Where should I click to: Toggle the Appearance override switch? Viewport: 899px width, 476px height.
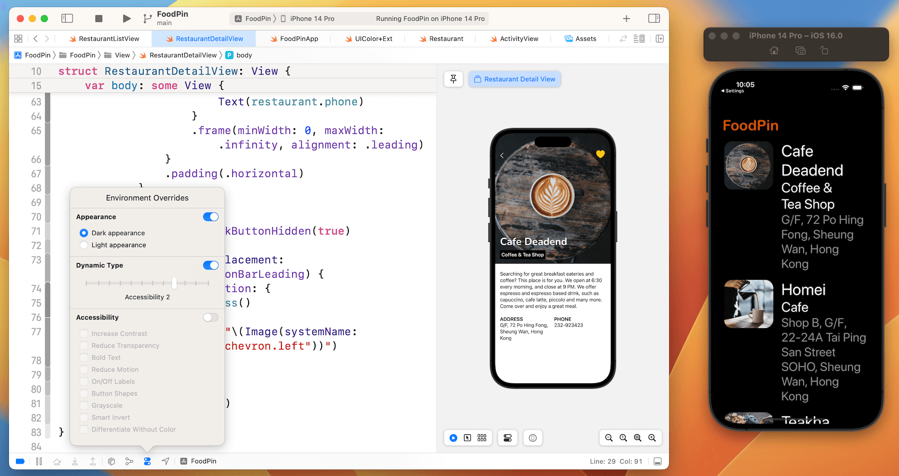[211, 217]
